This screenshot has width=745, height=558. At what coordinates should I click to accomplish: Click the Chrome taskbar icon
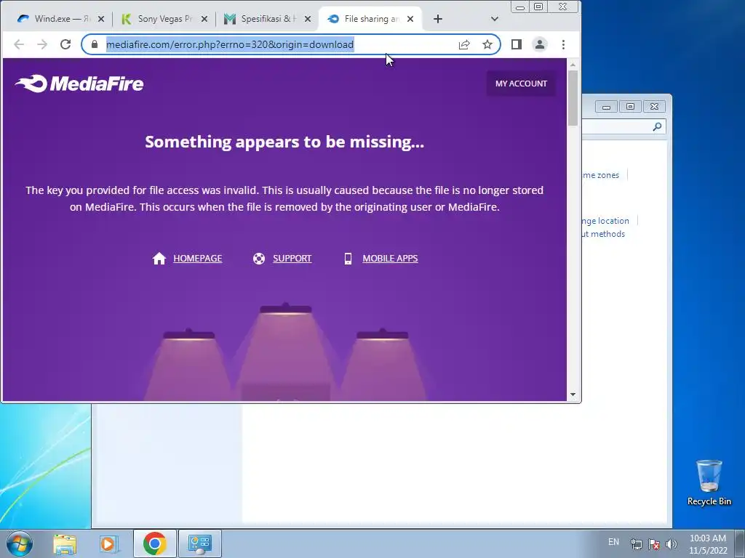click(x=154, y=543)
